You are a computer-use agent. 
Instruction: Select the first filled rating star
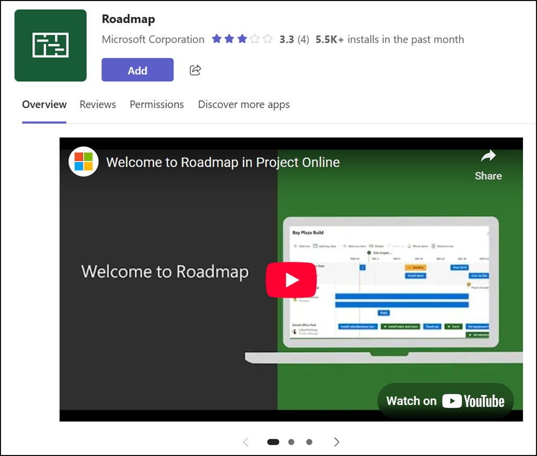pyautogui.click(x=218, y=39)
